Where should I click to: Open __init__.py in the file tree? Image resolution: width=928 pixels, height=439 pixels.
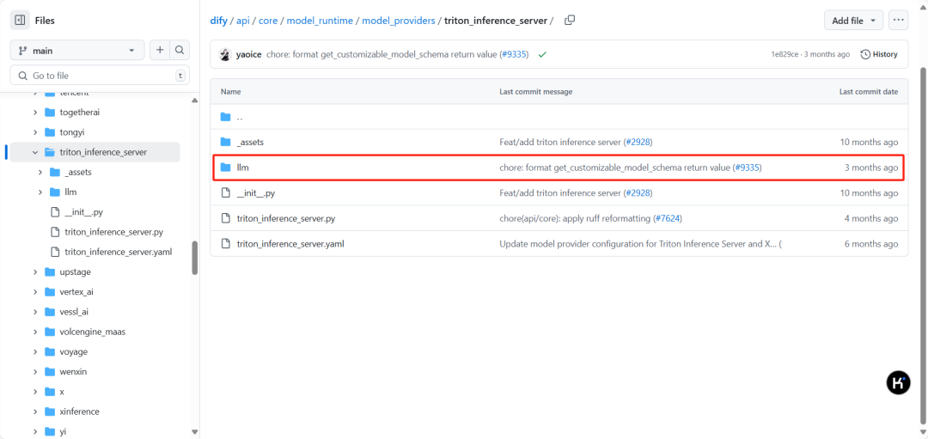(84, 212)
